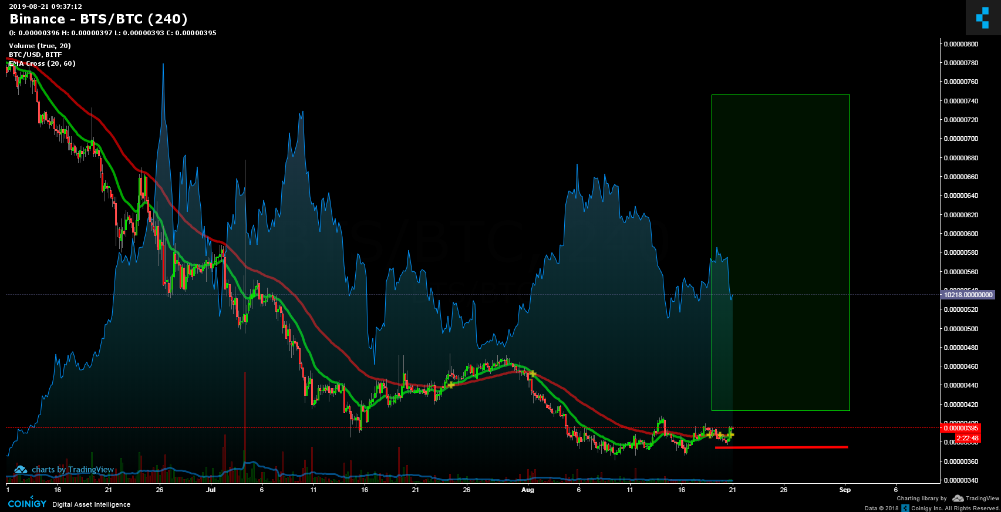Click the 0.00000420 price axis label
The height and width of the screenshot is (512, 1001).
(x=960, y=405)
